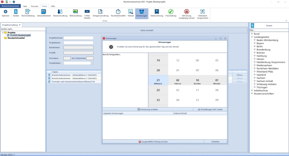Click the save icon in the title bar
This screenshot has height=156, width=289.
click(x=10, y=2)
